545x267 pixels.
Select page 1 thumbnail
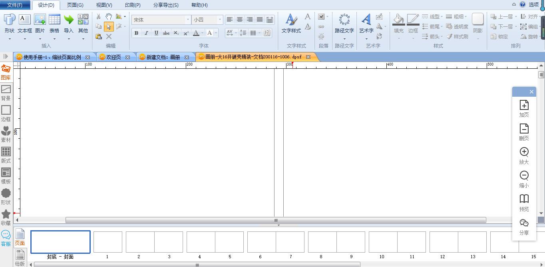(x=107, y=242)
